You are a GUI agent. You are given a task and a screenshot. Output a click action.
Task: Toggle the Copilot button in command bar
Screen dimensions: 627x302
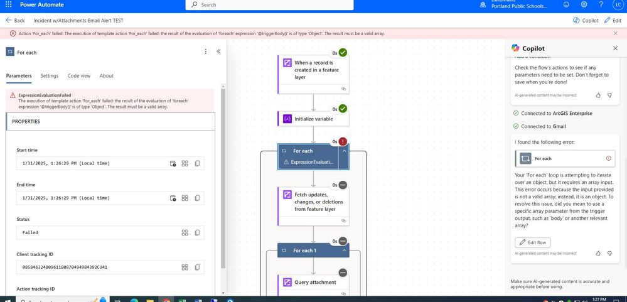(x=586, y=20)
